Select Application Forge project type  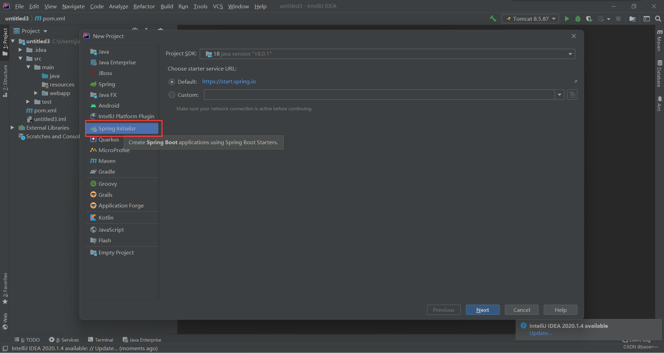click(x=122, y=205)
